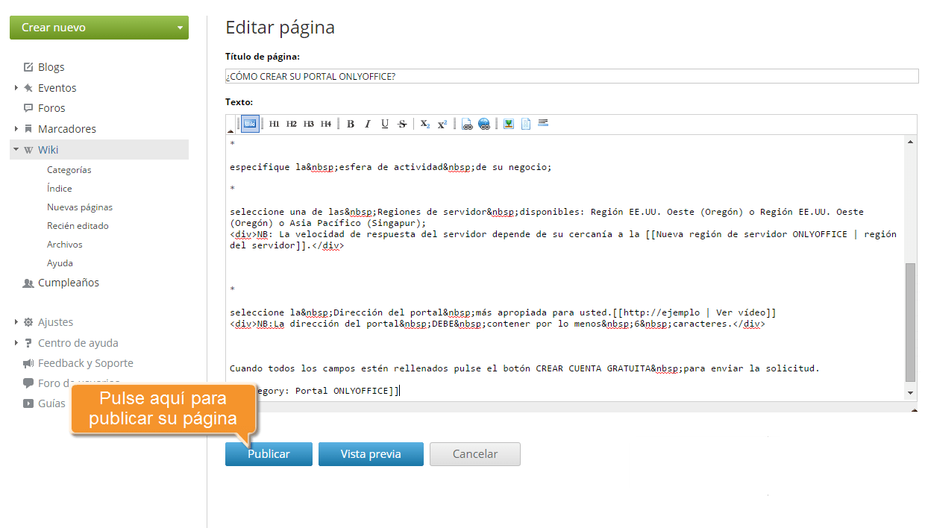Toggle the Wiki source mode button

[251, 124]
